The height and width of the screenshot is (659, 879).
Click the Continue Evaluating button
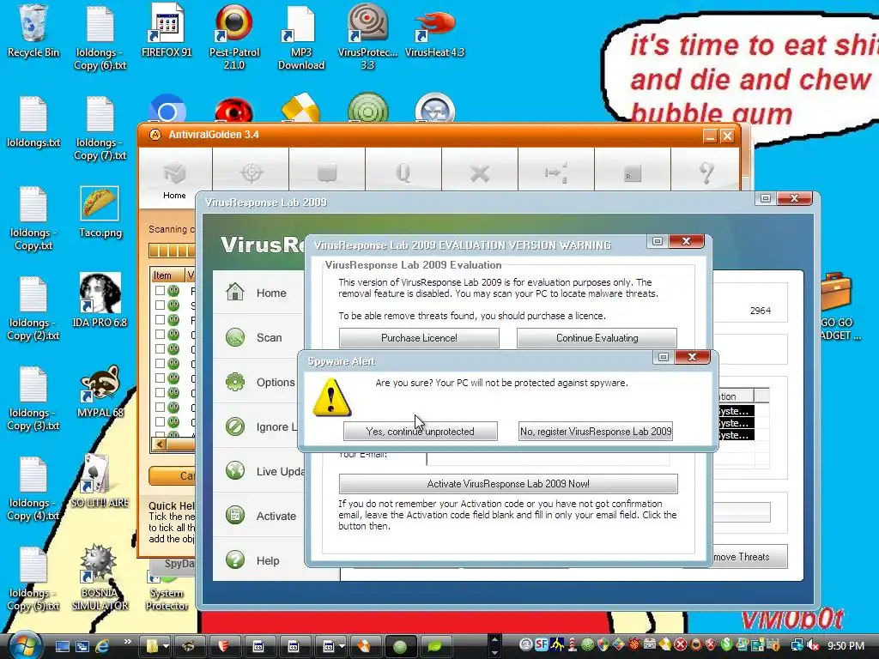point(597,338)
